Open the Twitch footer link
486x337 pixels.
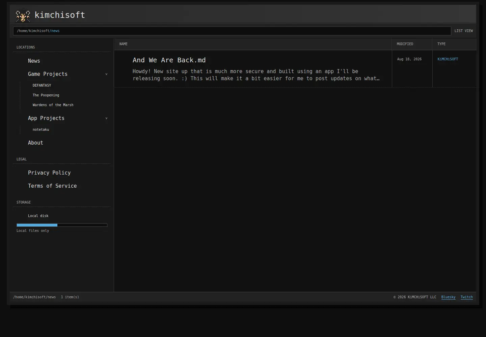(x=467, y=297)
